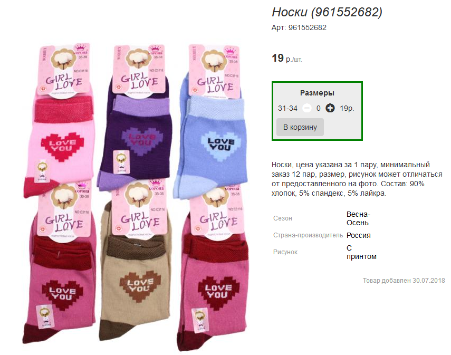This screenshot has height=355, width=451.
Task: Click the quantity value for size 31-34
Action: tap(319, 108)
